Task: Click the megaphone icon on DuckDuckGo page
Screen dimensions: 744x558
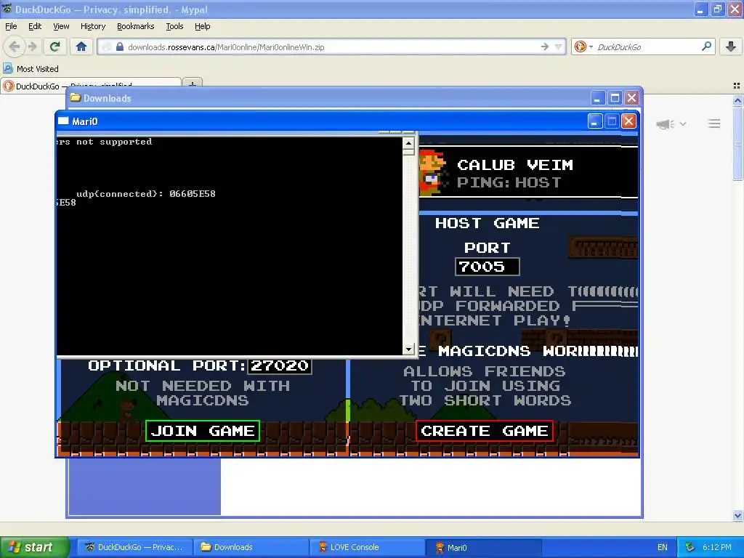Action: click(x=666, y=124)
